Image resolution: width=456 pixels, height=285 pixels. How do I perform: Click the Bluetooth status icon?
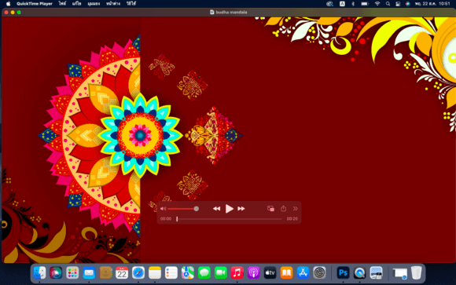coord(353,4)
